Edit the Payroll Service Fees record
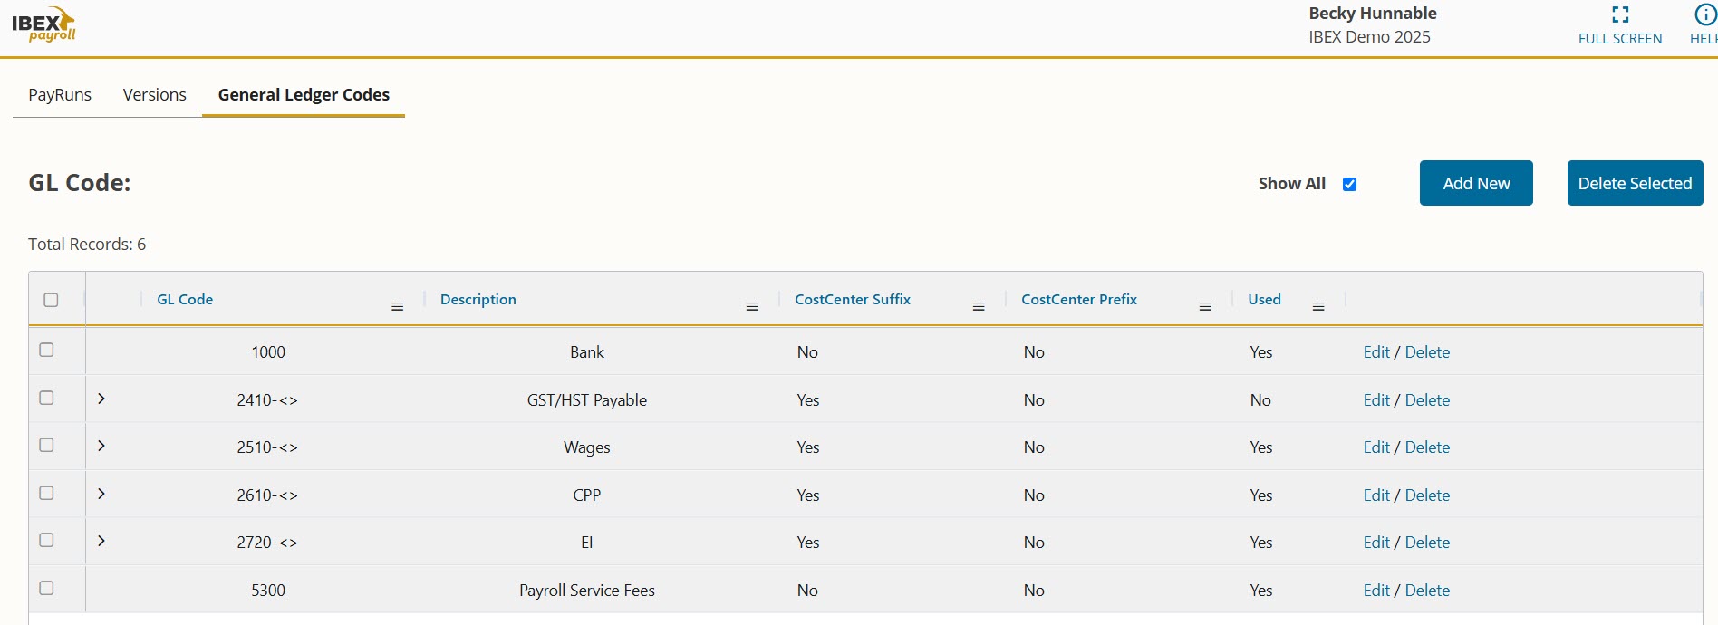The height and width of the screenshot is (625, 1718). (x=1376, y=591)
